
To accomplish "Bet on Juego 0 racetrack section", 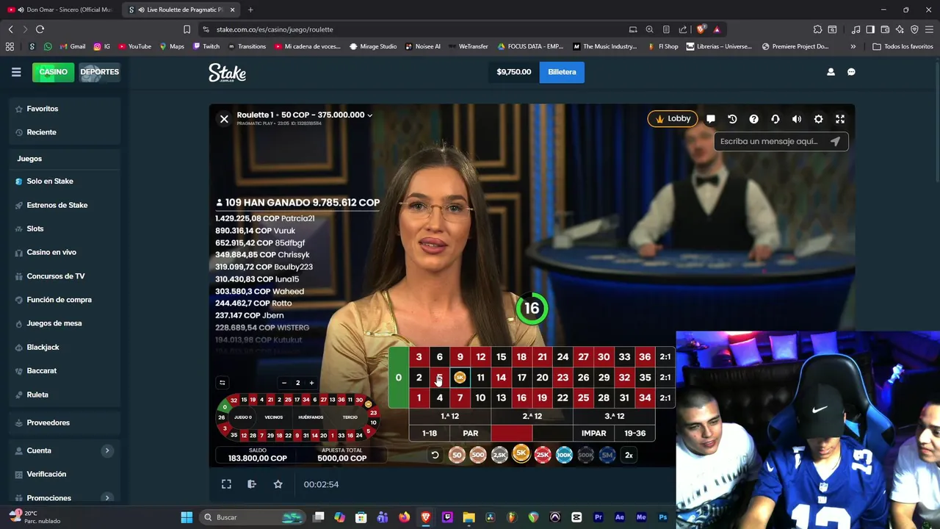I will (243, 417).
